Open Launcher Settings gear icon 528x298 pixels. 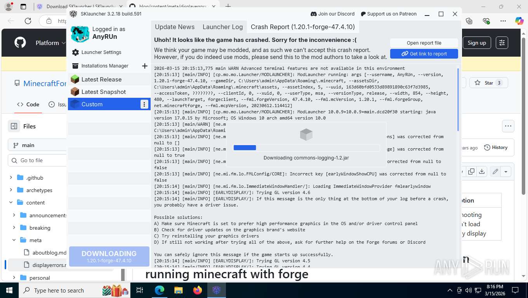[75, 52]
